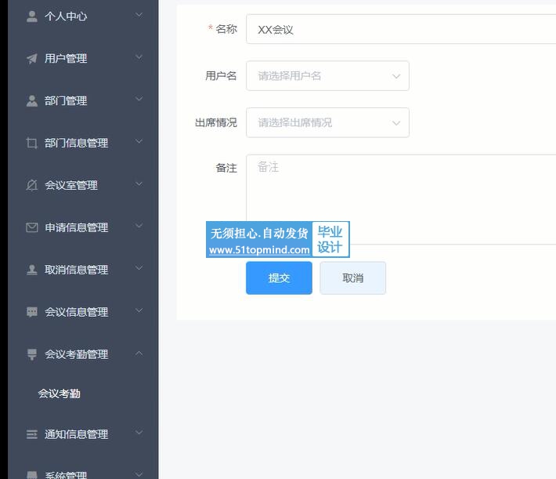
Task: Expand the 部门信息管理 chevron
Action: (x=139, y=141)
